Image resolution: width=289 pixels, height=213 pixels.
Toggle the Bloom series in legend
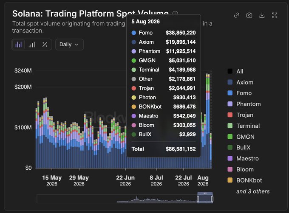tap(241, 169)
